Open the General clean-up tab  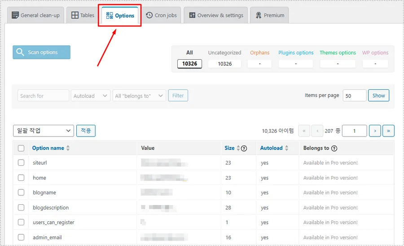coord(35,15)
